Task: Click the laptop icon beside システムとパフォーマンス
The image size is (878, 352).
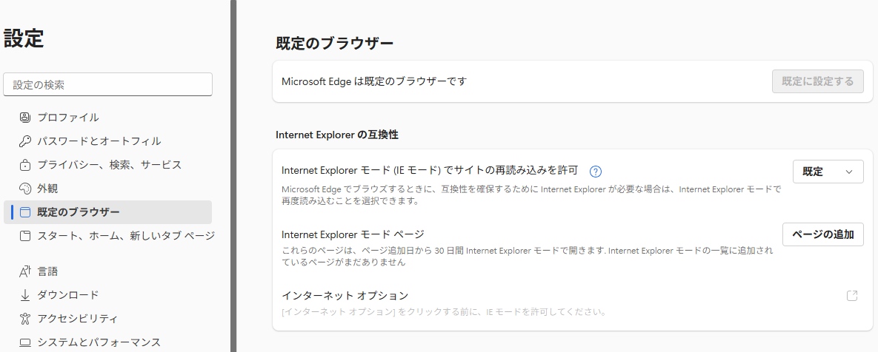Action: point(25,342)
